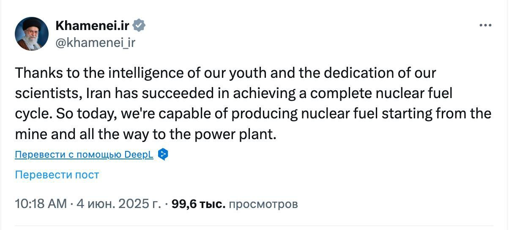Click the word "scientists" in the tweet
This screenshot has width=509, height=230.
46,93
